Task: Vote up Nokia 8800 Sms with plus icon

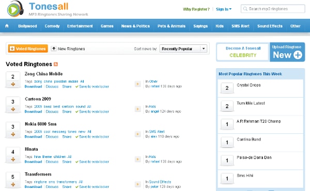Action: [13, 134]
